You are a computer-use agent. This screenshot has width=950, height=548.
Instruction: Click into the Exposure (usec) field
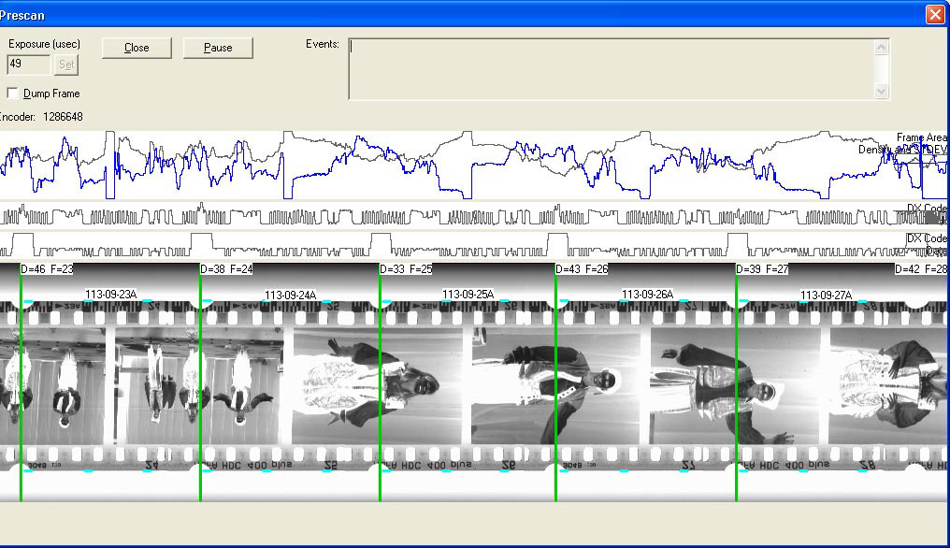click(x=28, y=65)
